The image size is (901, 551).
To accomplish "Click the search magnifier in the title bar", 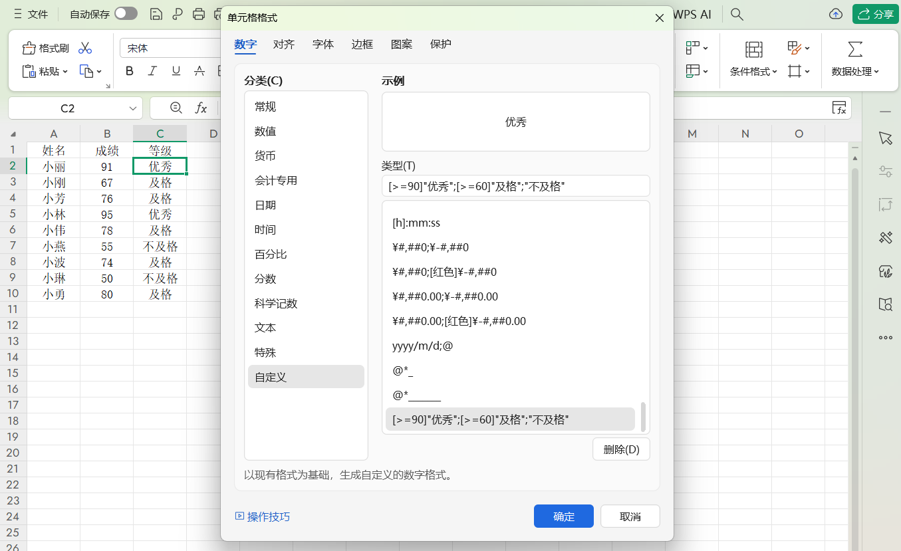I will 736,14.
